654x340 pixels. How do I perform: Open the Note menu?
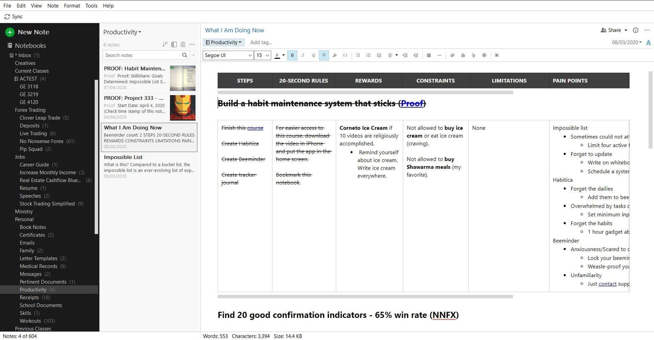(53, 6)
